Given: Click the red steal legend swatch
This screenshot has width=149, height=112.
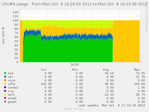Looking at the screenshot, I should (x=5, y=98).
